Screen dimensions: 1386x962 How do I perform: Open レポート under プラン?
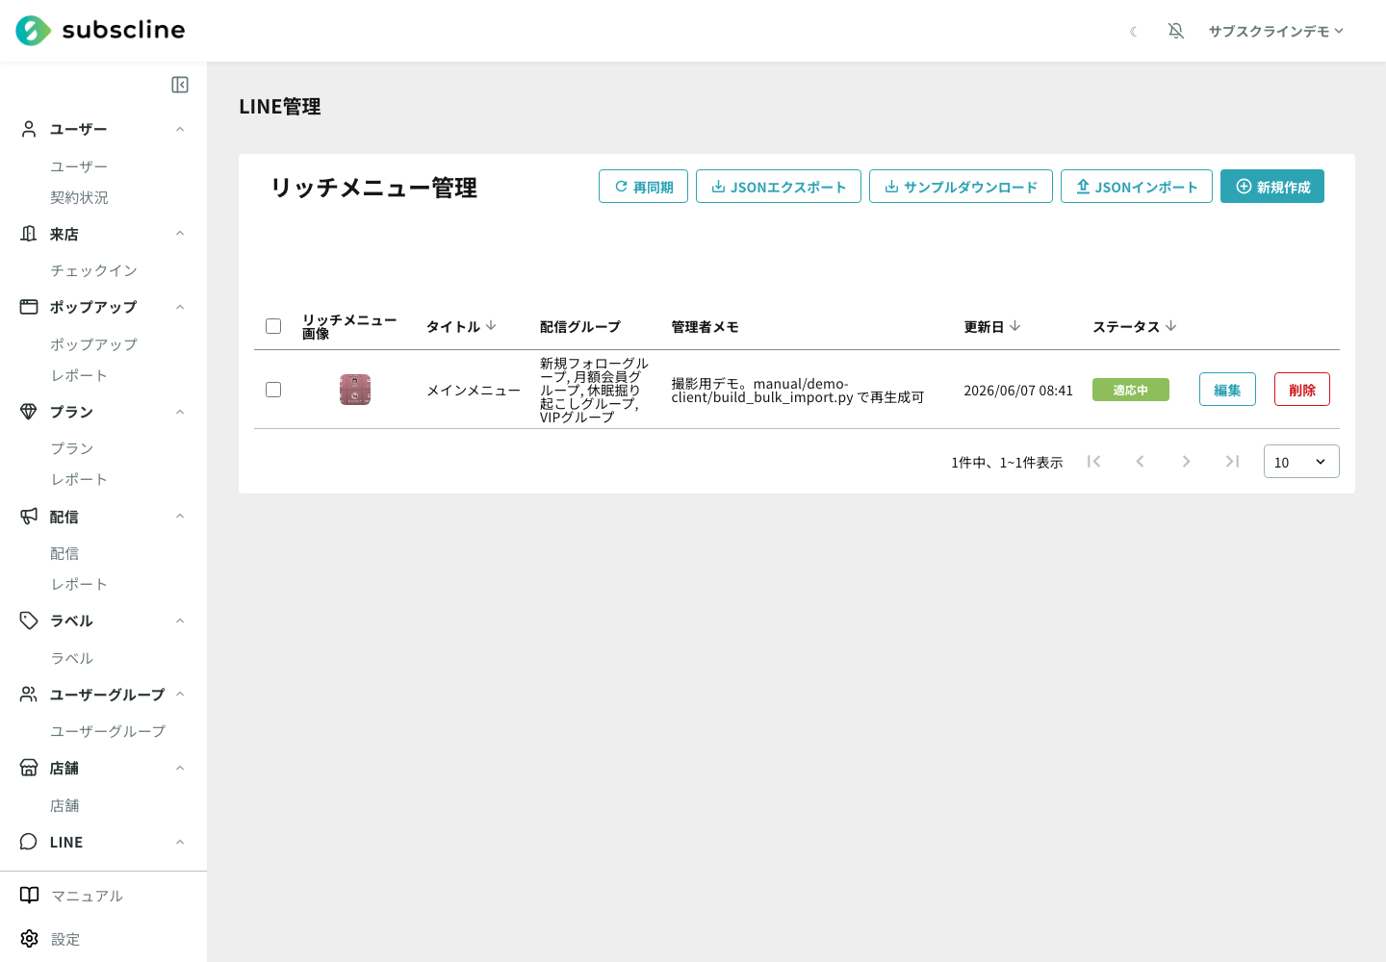click(x=79, y=479)
